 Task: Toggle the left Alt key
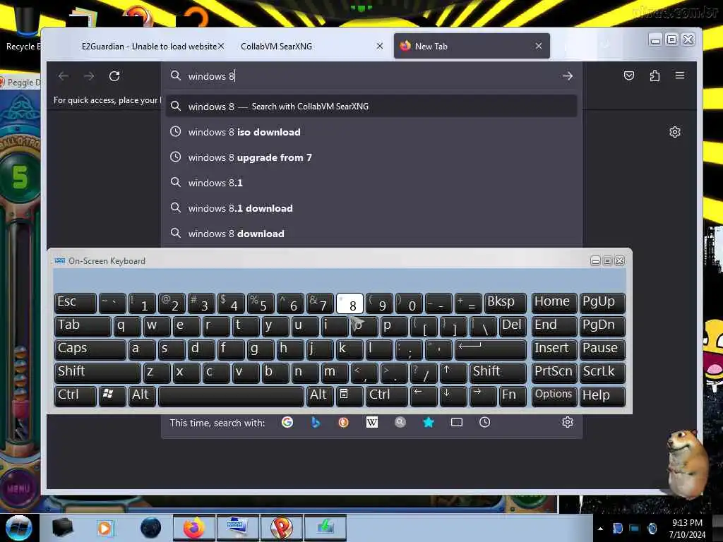pos(141,396)
